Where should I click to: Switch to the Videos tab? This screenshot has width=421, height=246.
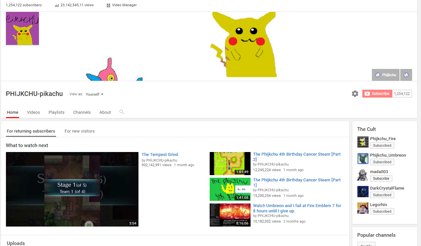point(33,112)
